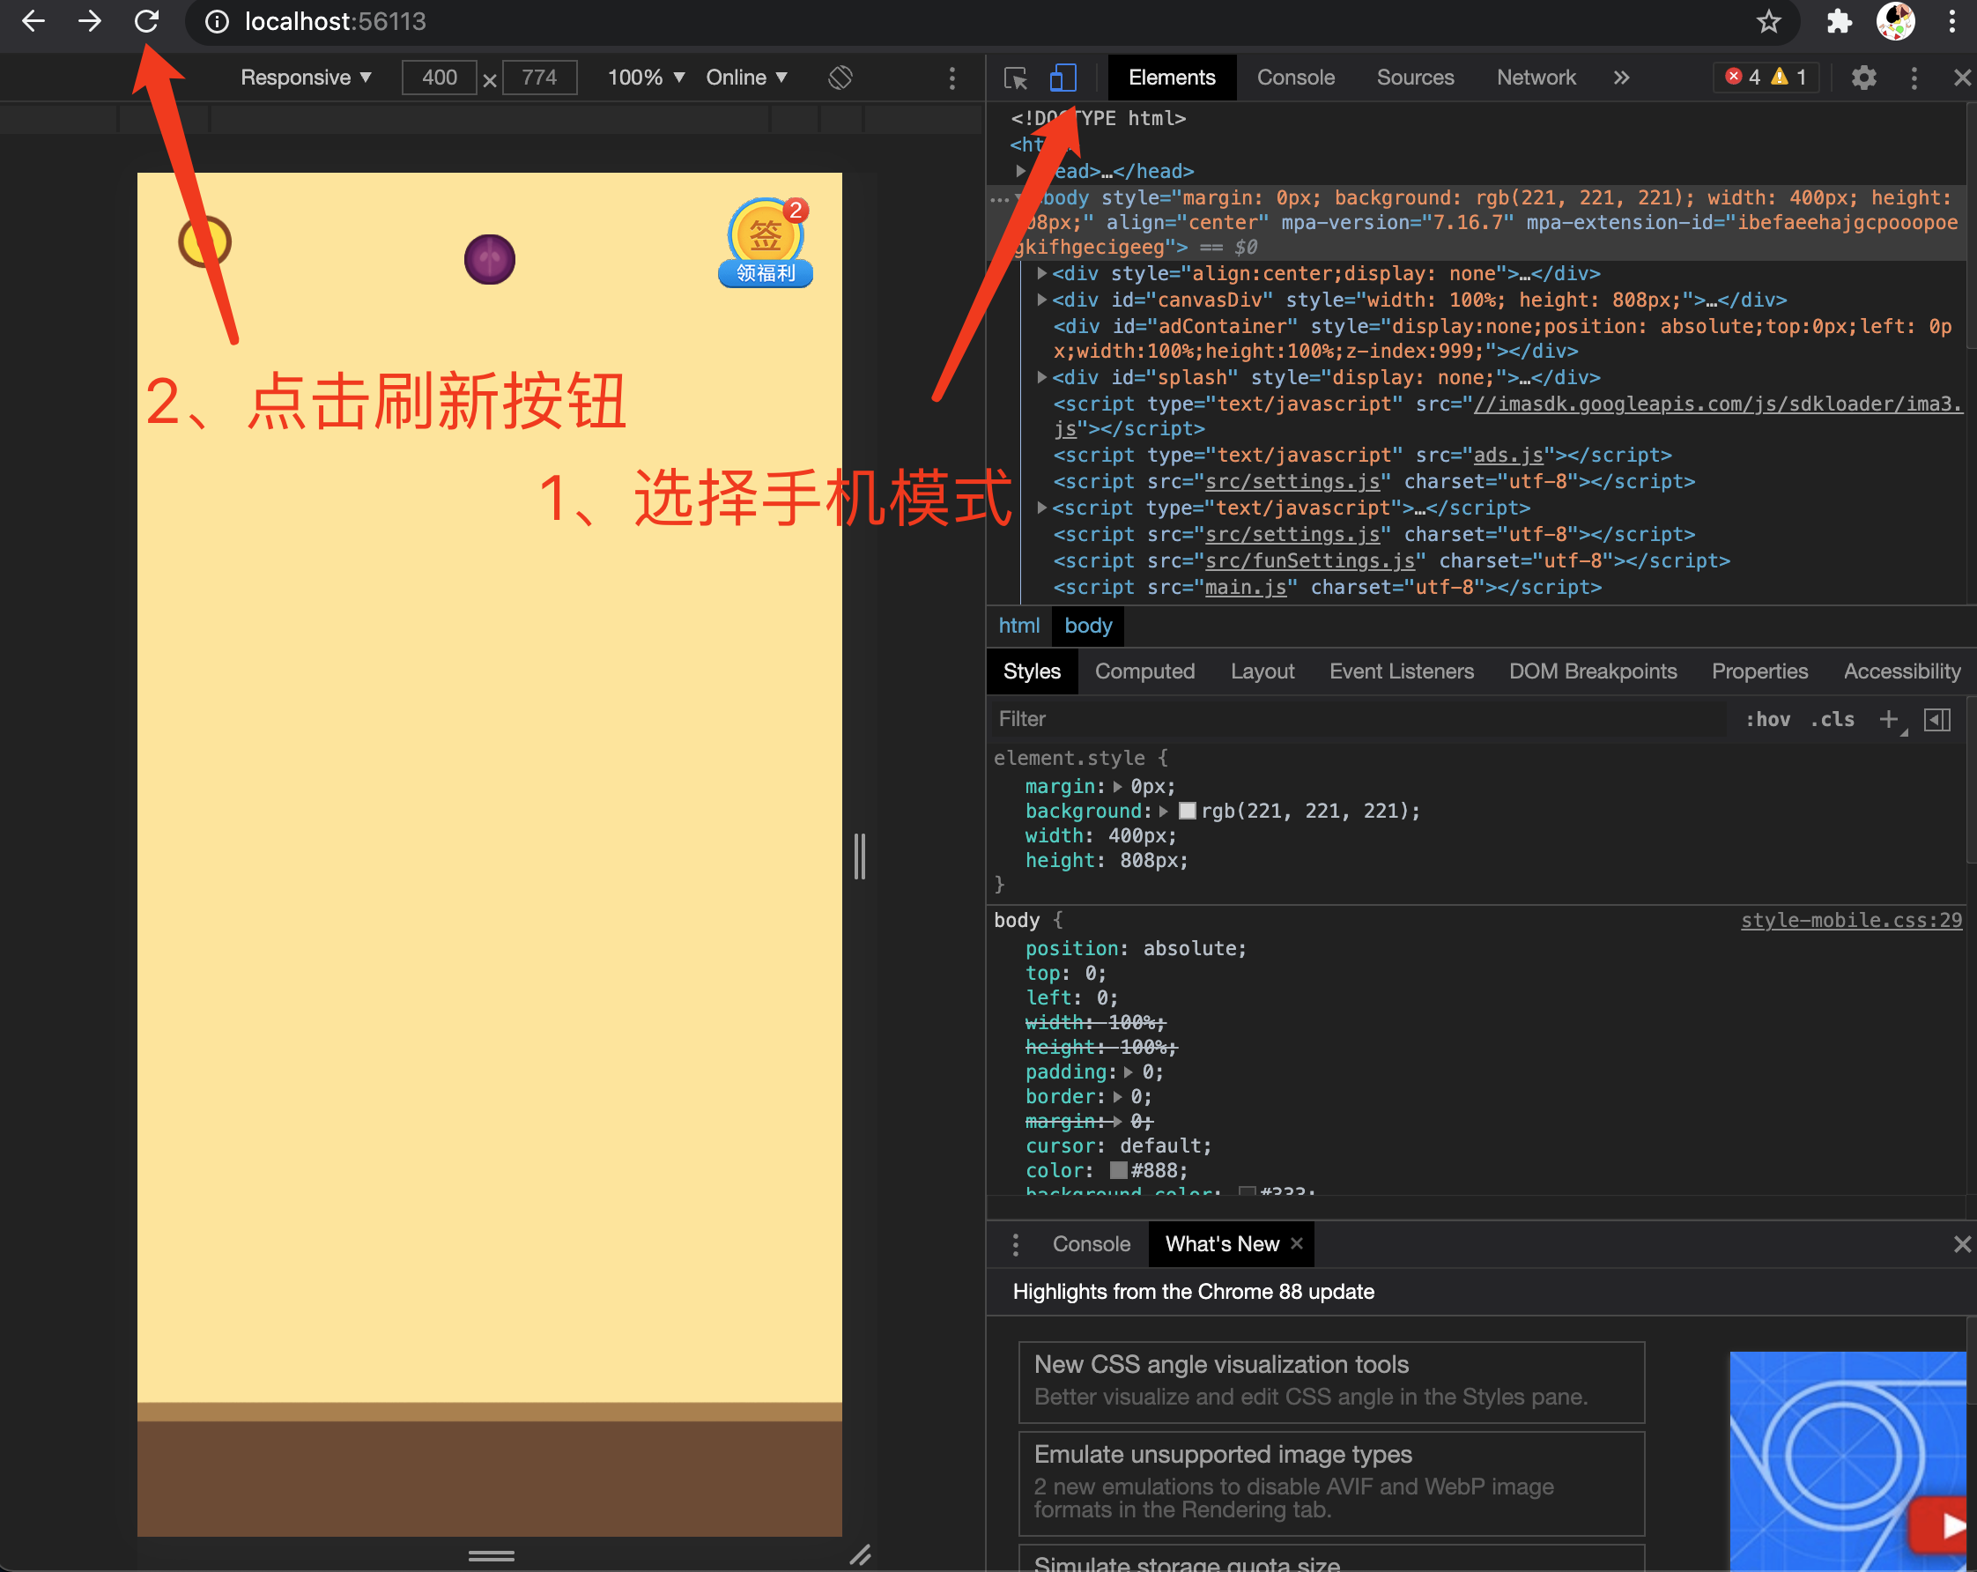Click the main.js script link
1977x1572 pixels.
[1245, 587]
